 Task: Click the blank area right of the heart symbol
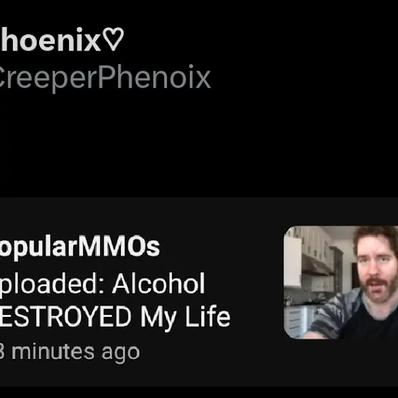262,39
